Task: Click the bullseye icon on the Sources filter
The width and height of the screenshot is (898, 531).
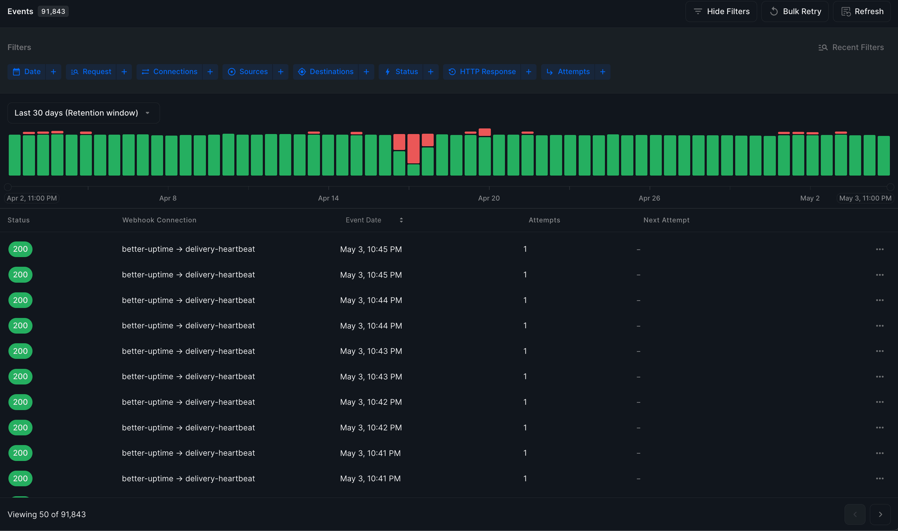Action: tap(232, 71)
